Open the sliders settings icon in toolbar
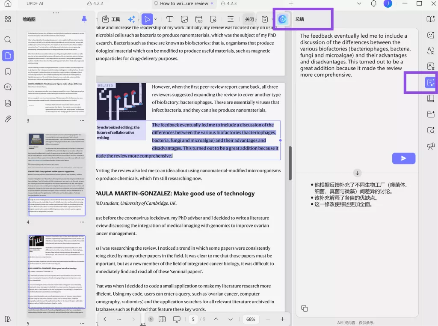 click(x=231, y=19)
